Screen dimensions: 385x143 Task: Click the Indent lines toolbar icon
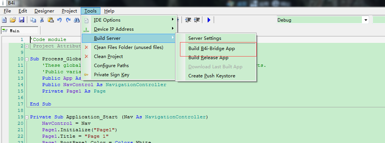197,20
